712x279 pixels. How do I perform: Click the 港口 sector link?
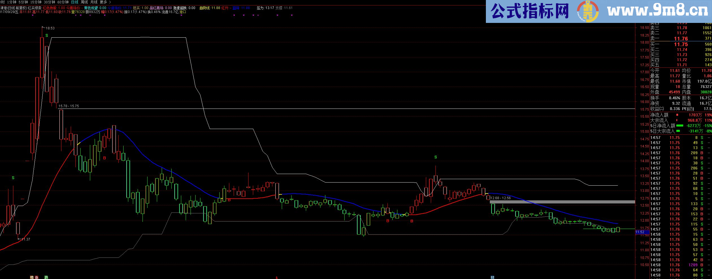point(183,12)
